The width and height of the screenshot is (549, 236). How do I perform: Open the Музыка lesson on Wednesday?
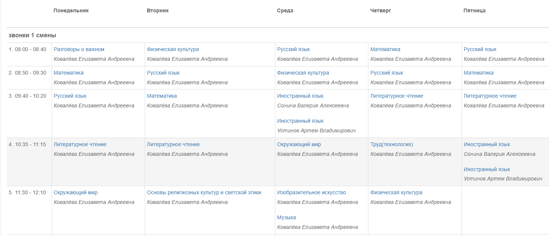(286, 217)
